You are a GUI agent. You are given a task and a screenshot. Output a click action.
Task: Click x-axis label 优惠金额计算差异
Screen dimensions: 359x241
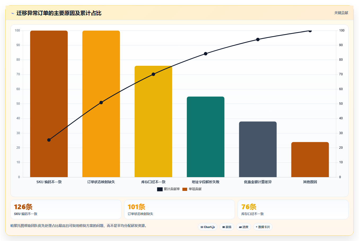(x=258, y=182)
